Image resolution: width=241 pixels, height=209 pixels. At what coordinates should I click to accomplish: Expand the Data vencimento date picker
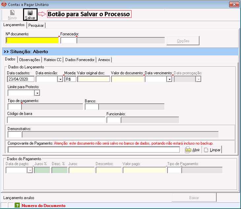(169, 79)
